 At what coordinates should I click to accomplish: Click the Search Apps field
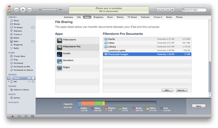(x=195, y=10)
